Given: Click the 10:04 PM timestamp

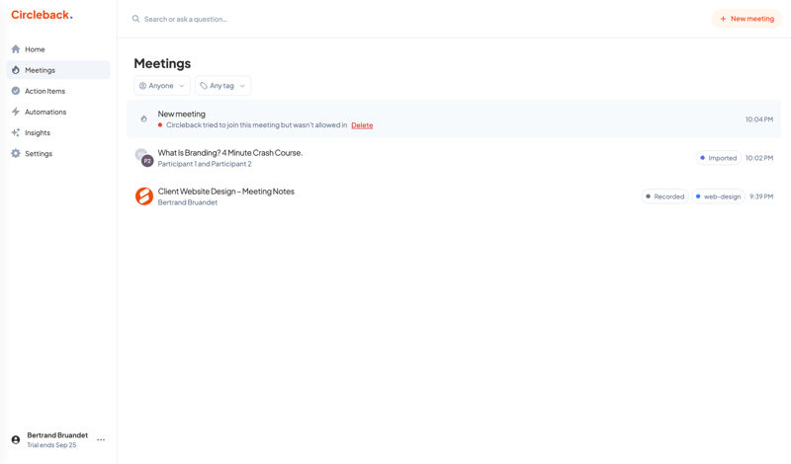Looking at the screenshot, I should point(759,119).
